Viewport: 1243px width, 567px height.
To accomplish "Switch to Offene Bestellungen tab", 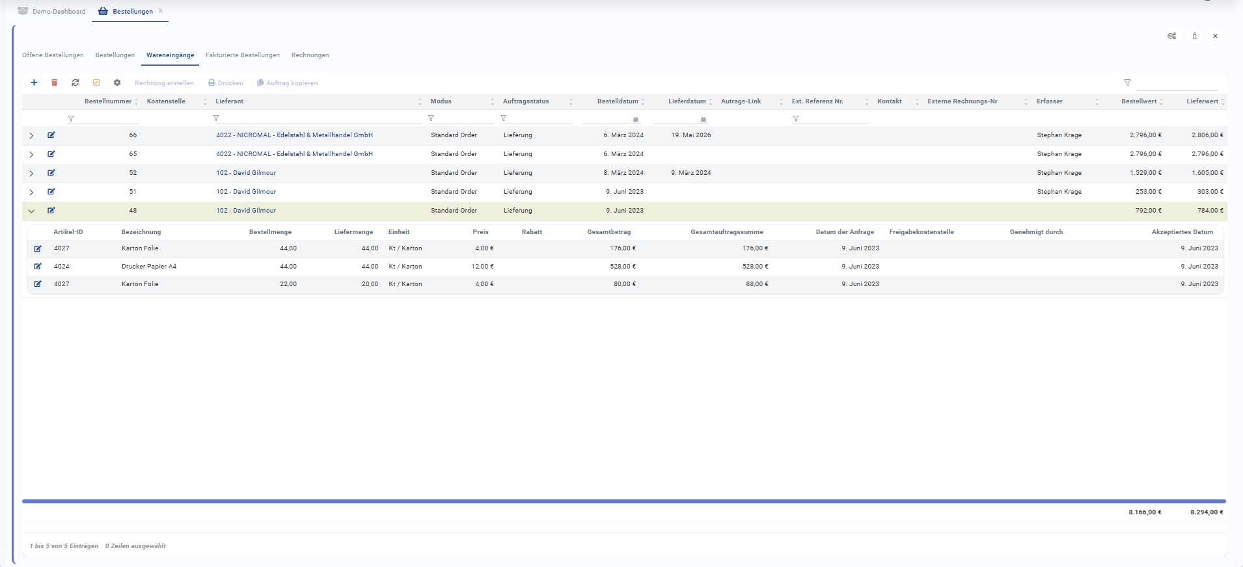I will click(53, 55).
